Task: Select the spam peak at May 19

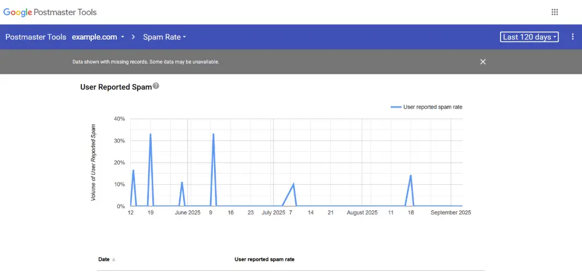Action: 151,135
